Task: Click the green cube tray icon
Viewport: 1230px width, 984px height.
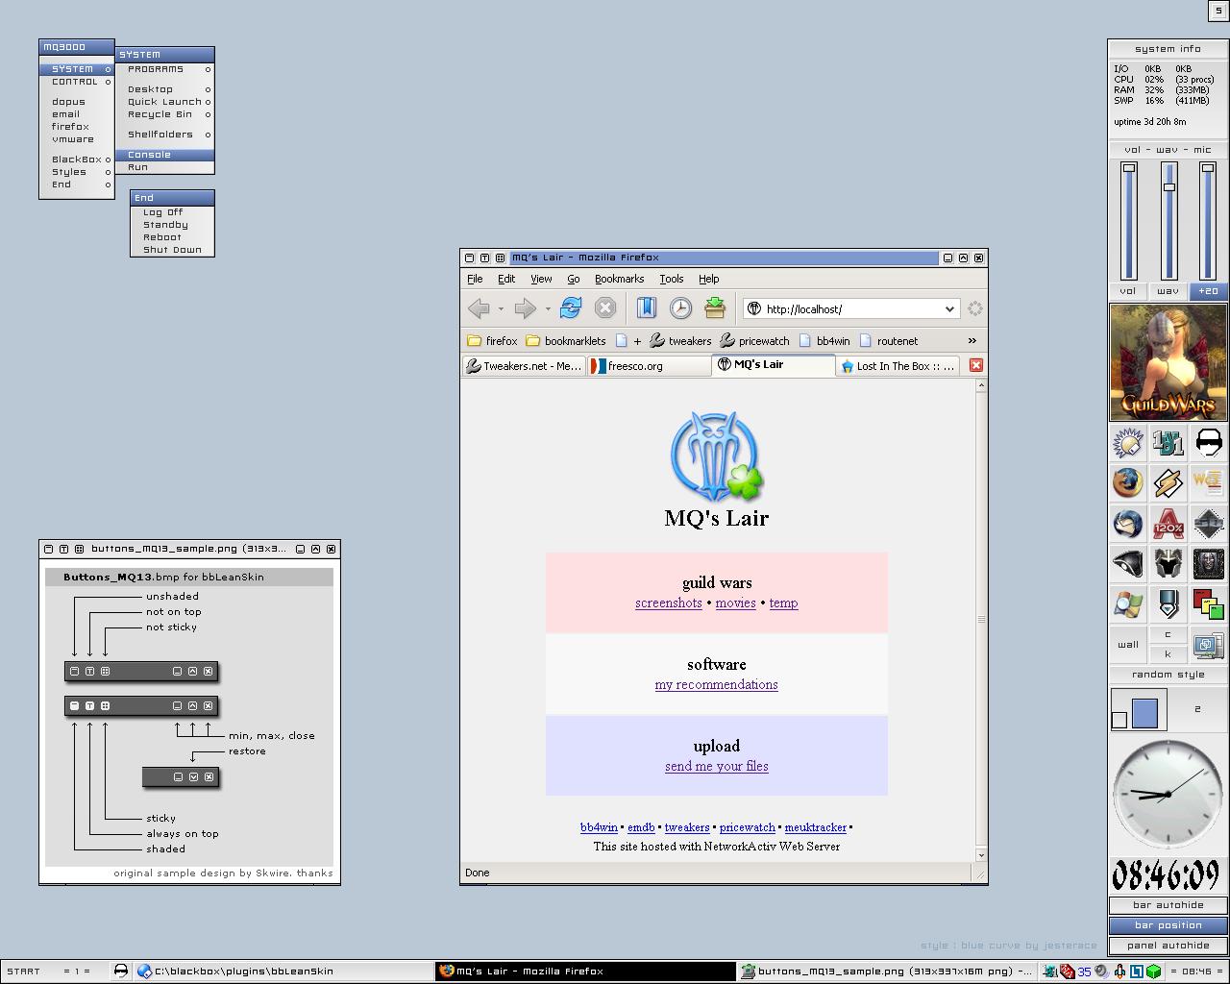Action: (1153, 971)
